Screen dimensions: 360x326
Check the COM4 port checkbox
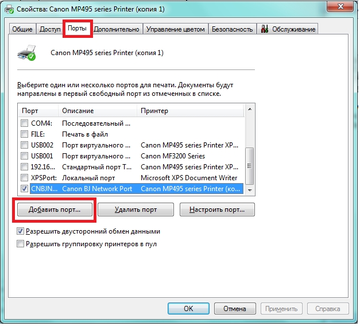tap(24, 123)
